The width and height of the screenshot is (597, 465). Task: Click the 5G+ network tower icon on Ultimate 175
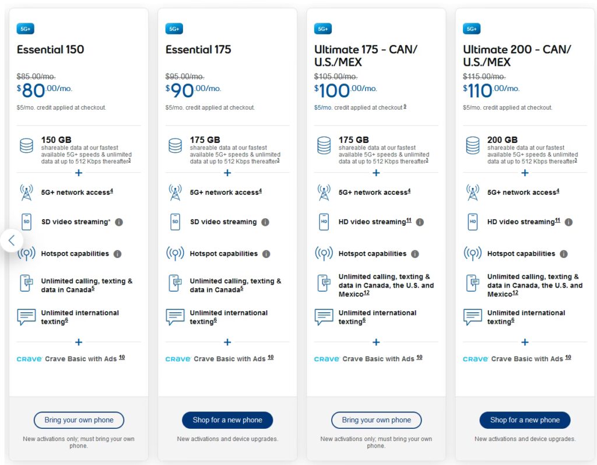point(324,192)
